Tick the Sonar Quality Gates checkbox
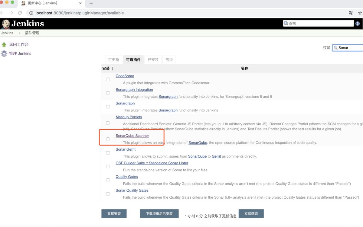The width and height of the screenshot is (363, 227). coord(108,194)
